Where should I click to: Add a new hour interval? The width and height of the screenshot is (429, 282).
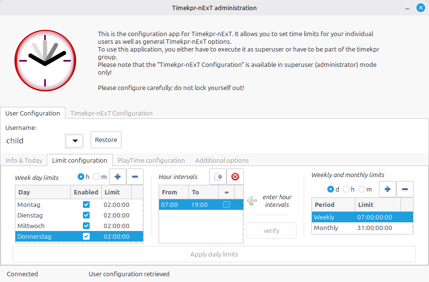218,177
